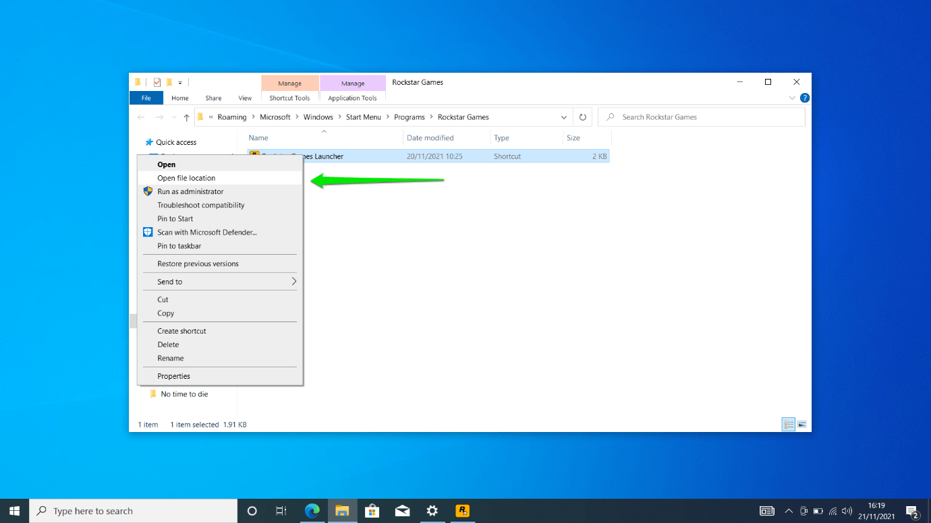Click the up-one-level arrow near address bar
The width and height of the screenshot is (931, 523).
[186, 117]
